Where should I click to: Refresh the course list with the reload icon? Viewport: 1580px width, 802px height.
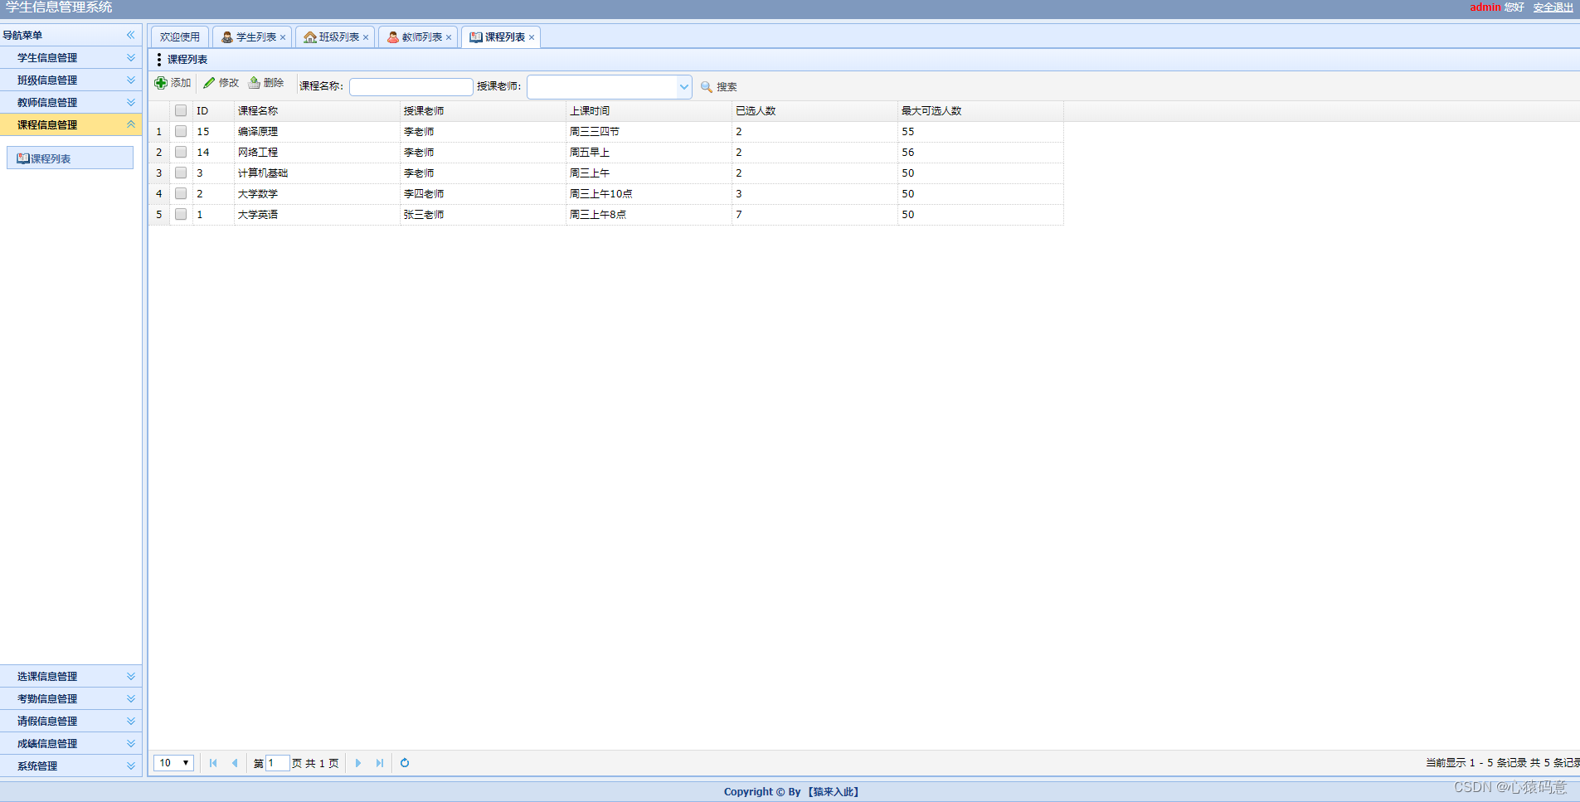click(404, 762)
